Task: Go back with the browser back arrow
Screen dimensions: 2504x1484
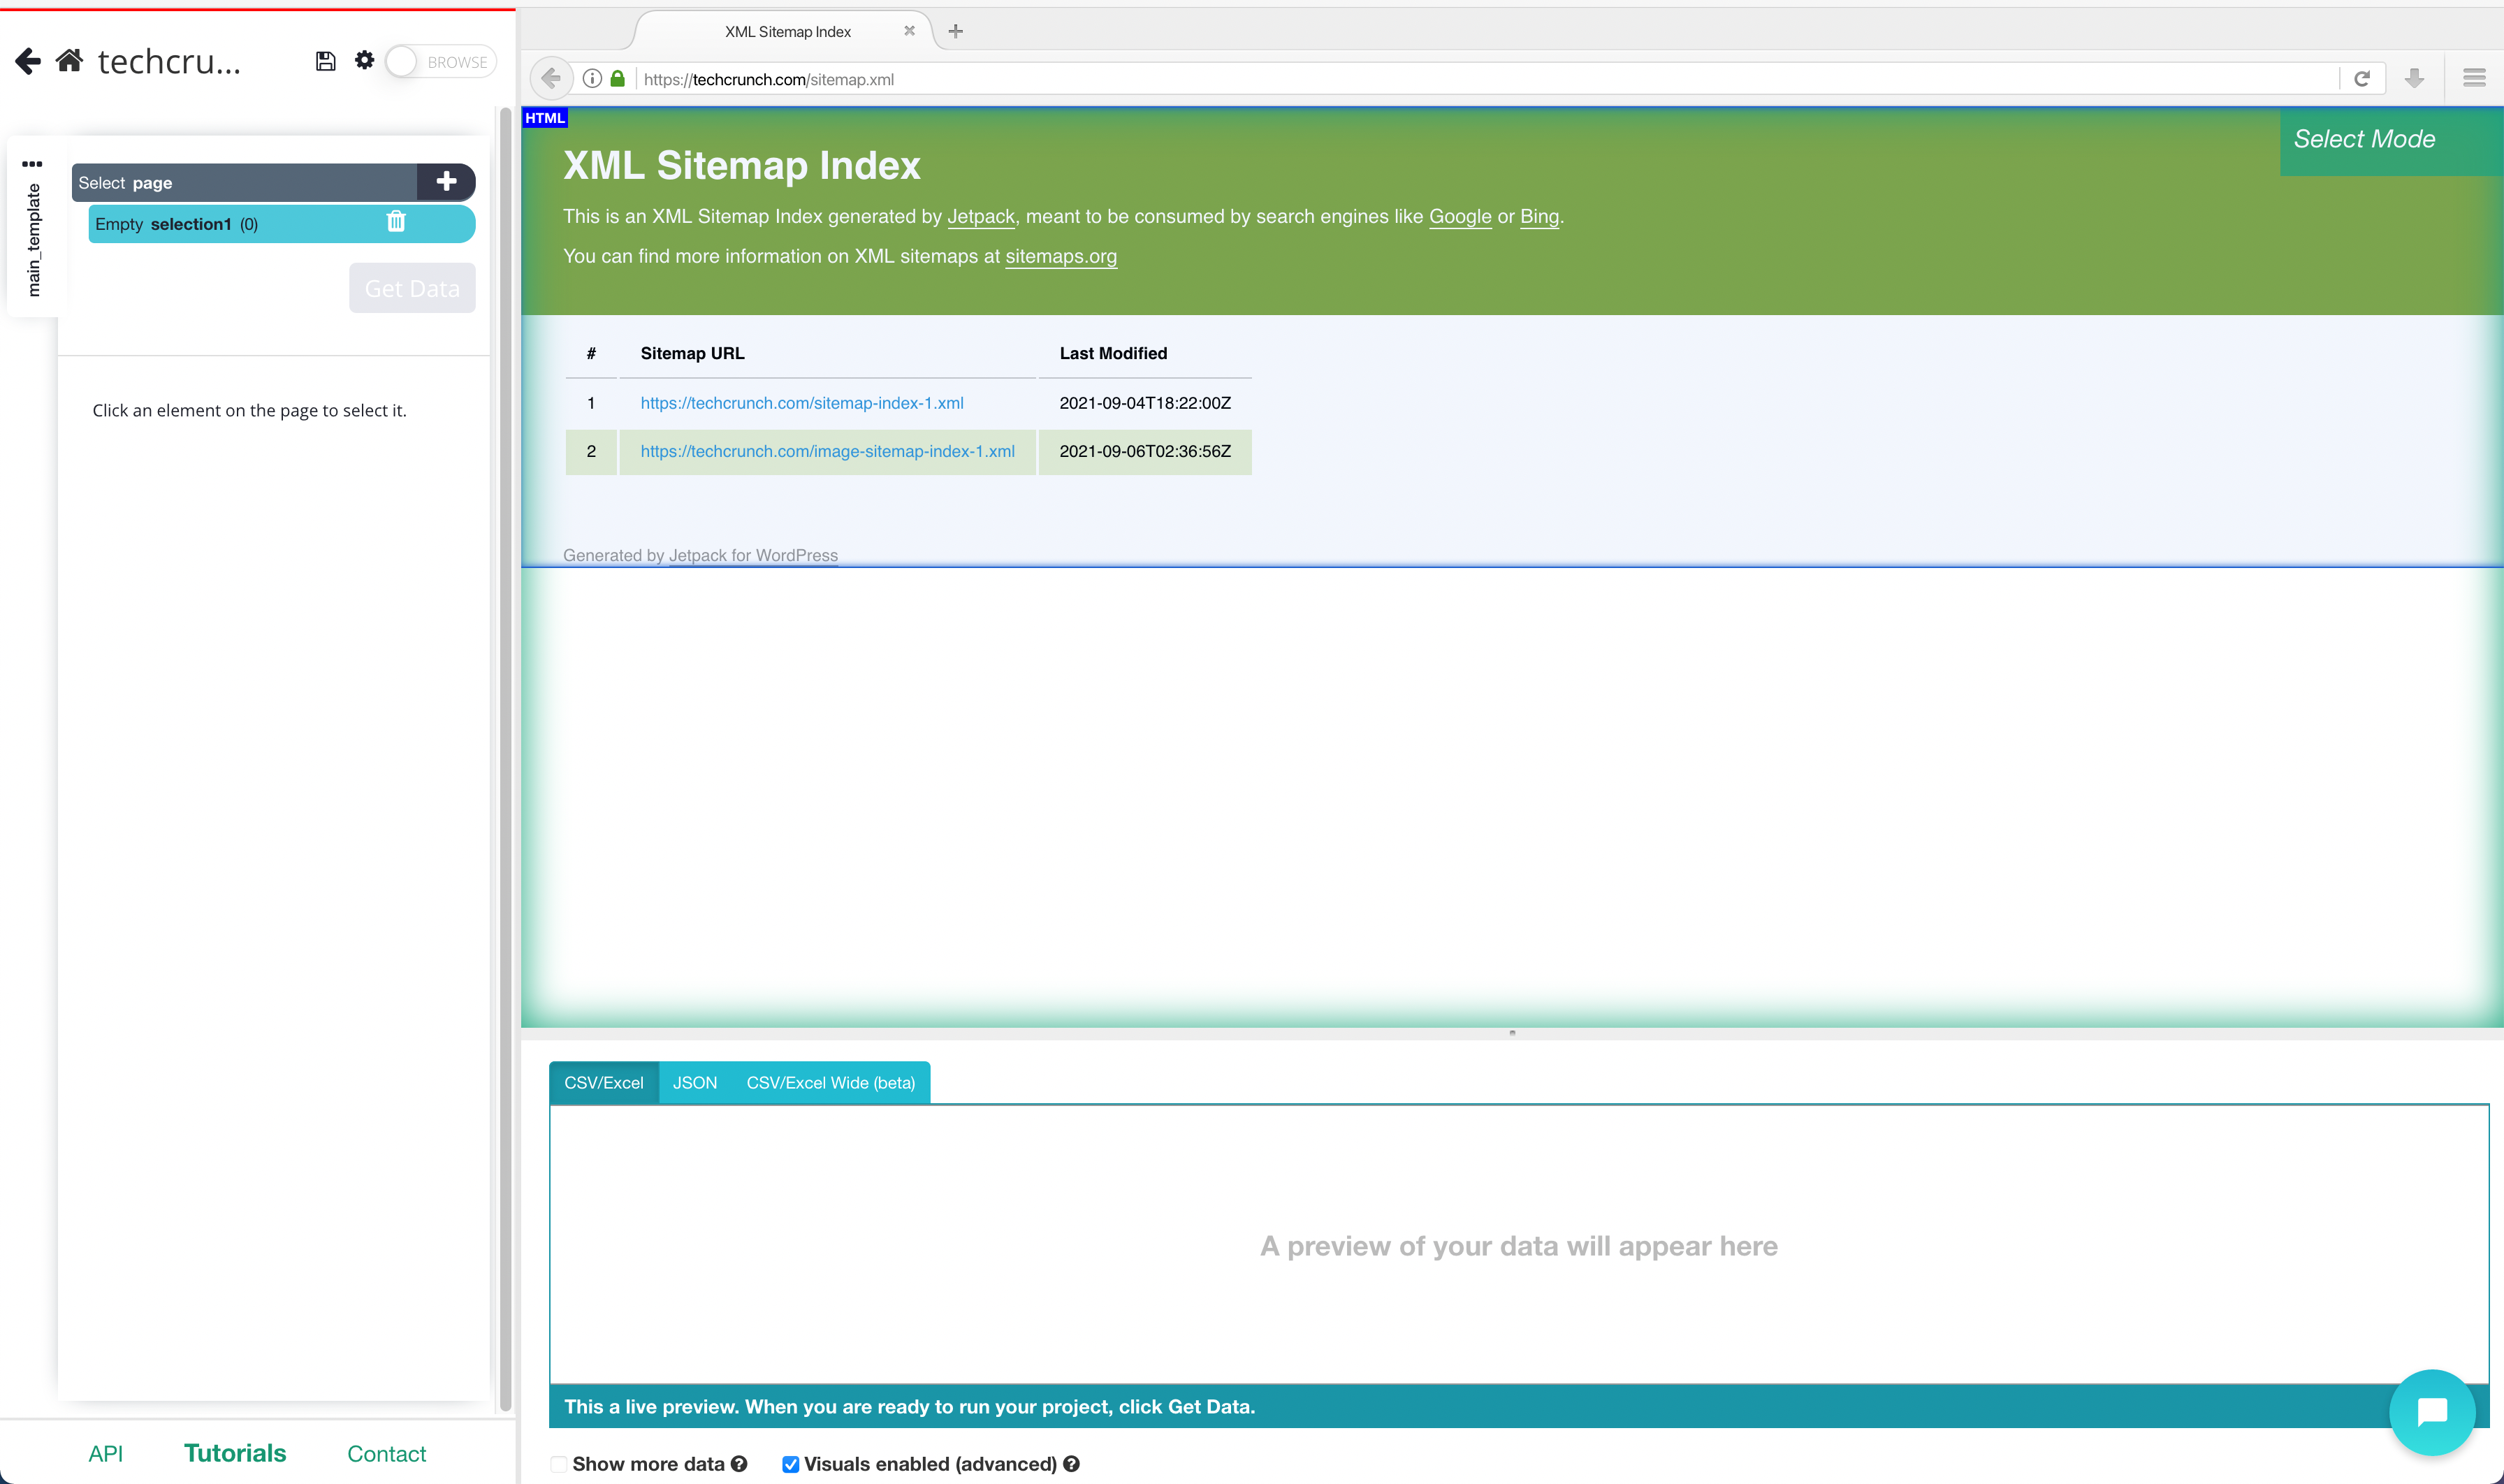Action: click(550, 78)
